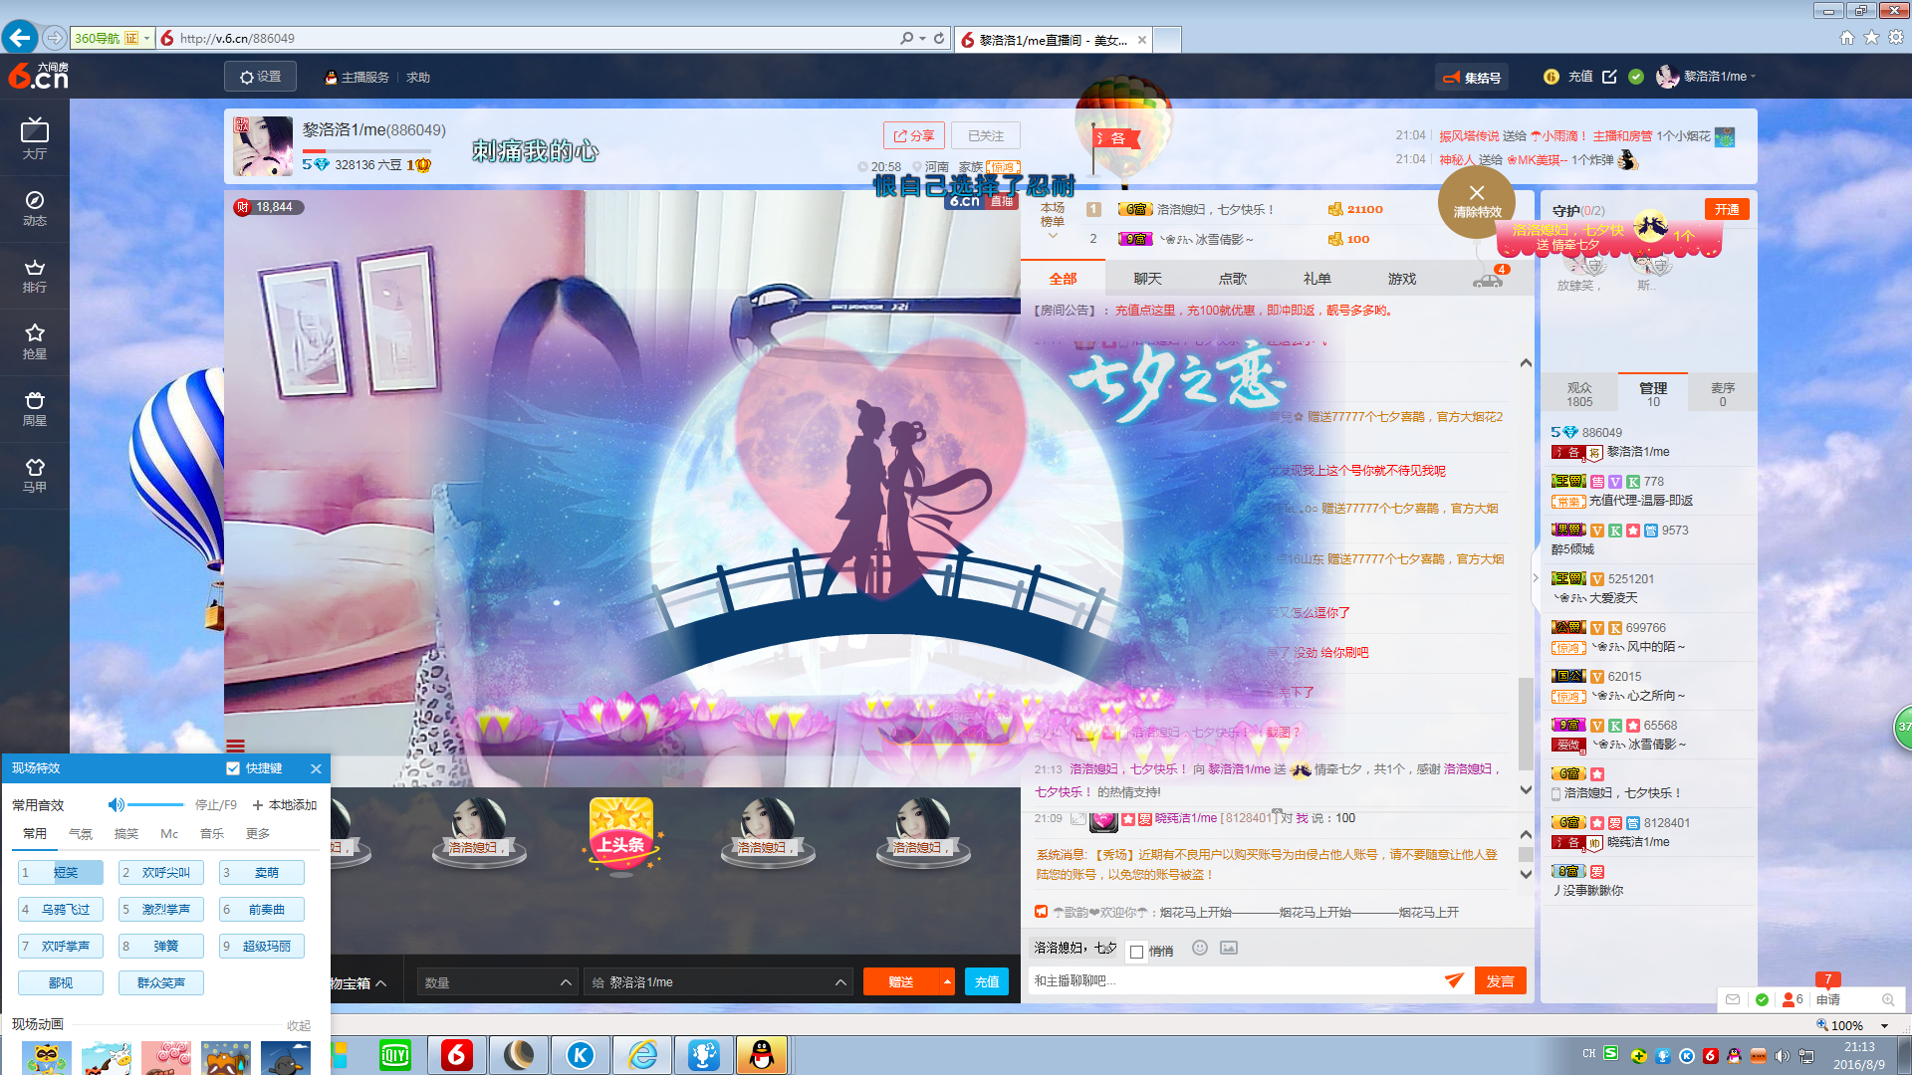Viewport: 1912px width, 1075px height.
Task: Toggle the 快捷键 hotkey checkbox
Action: pos(233,768)
